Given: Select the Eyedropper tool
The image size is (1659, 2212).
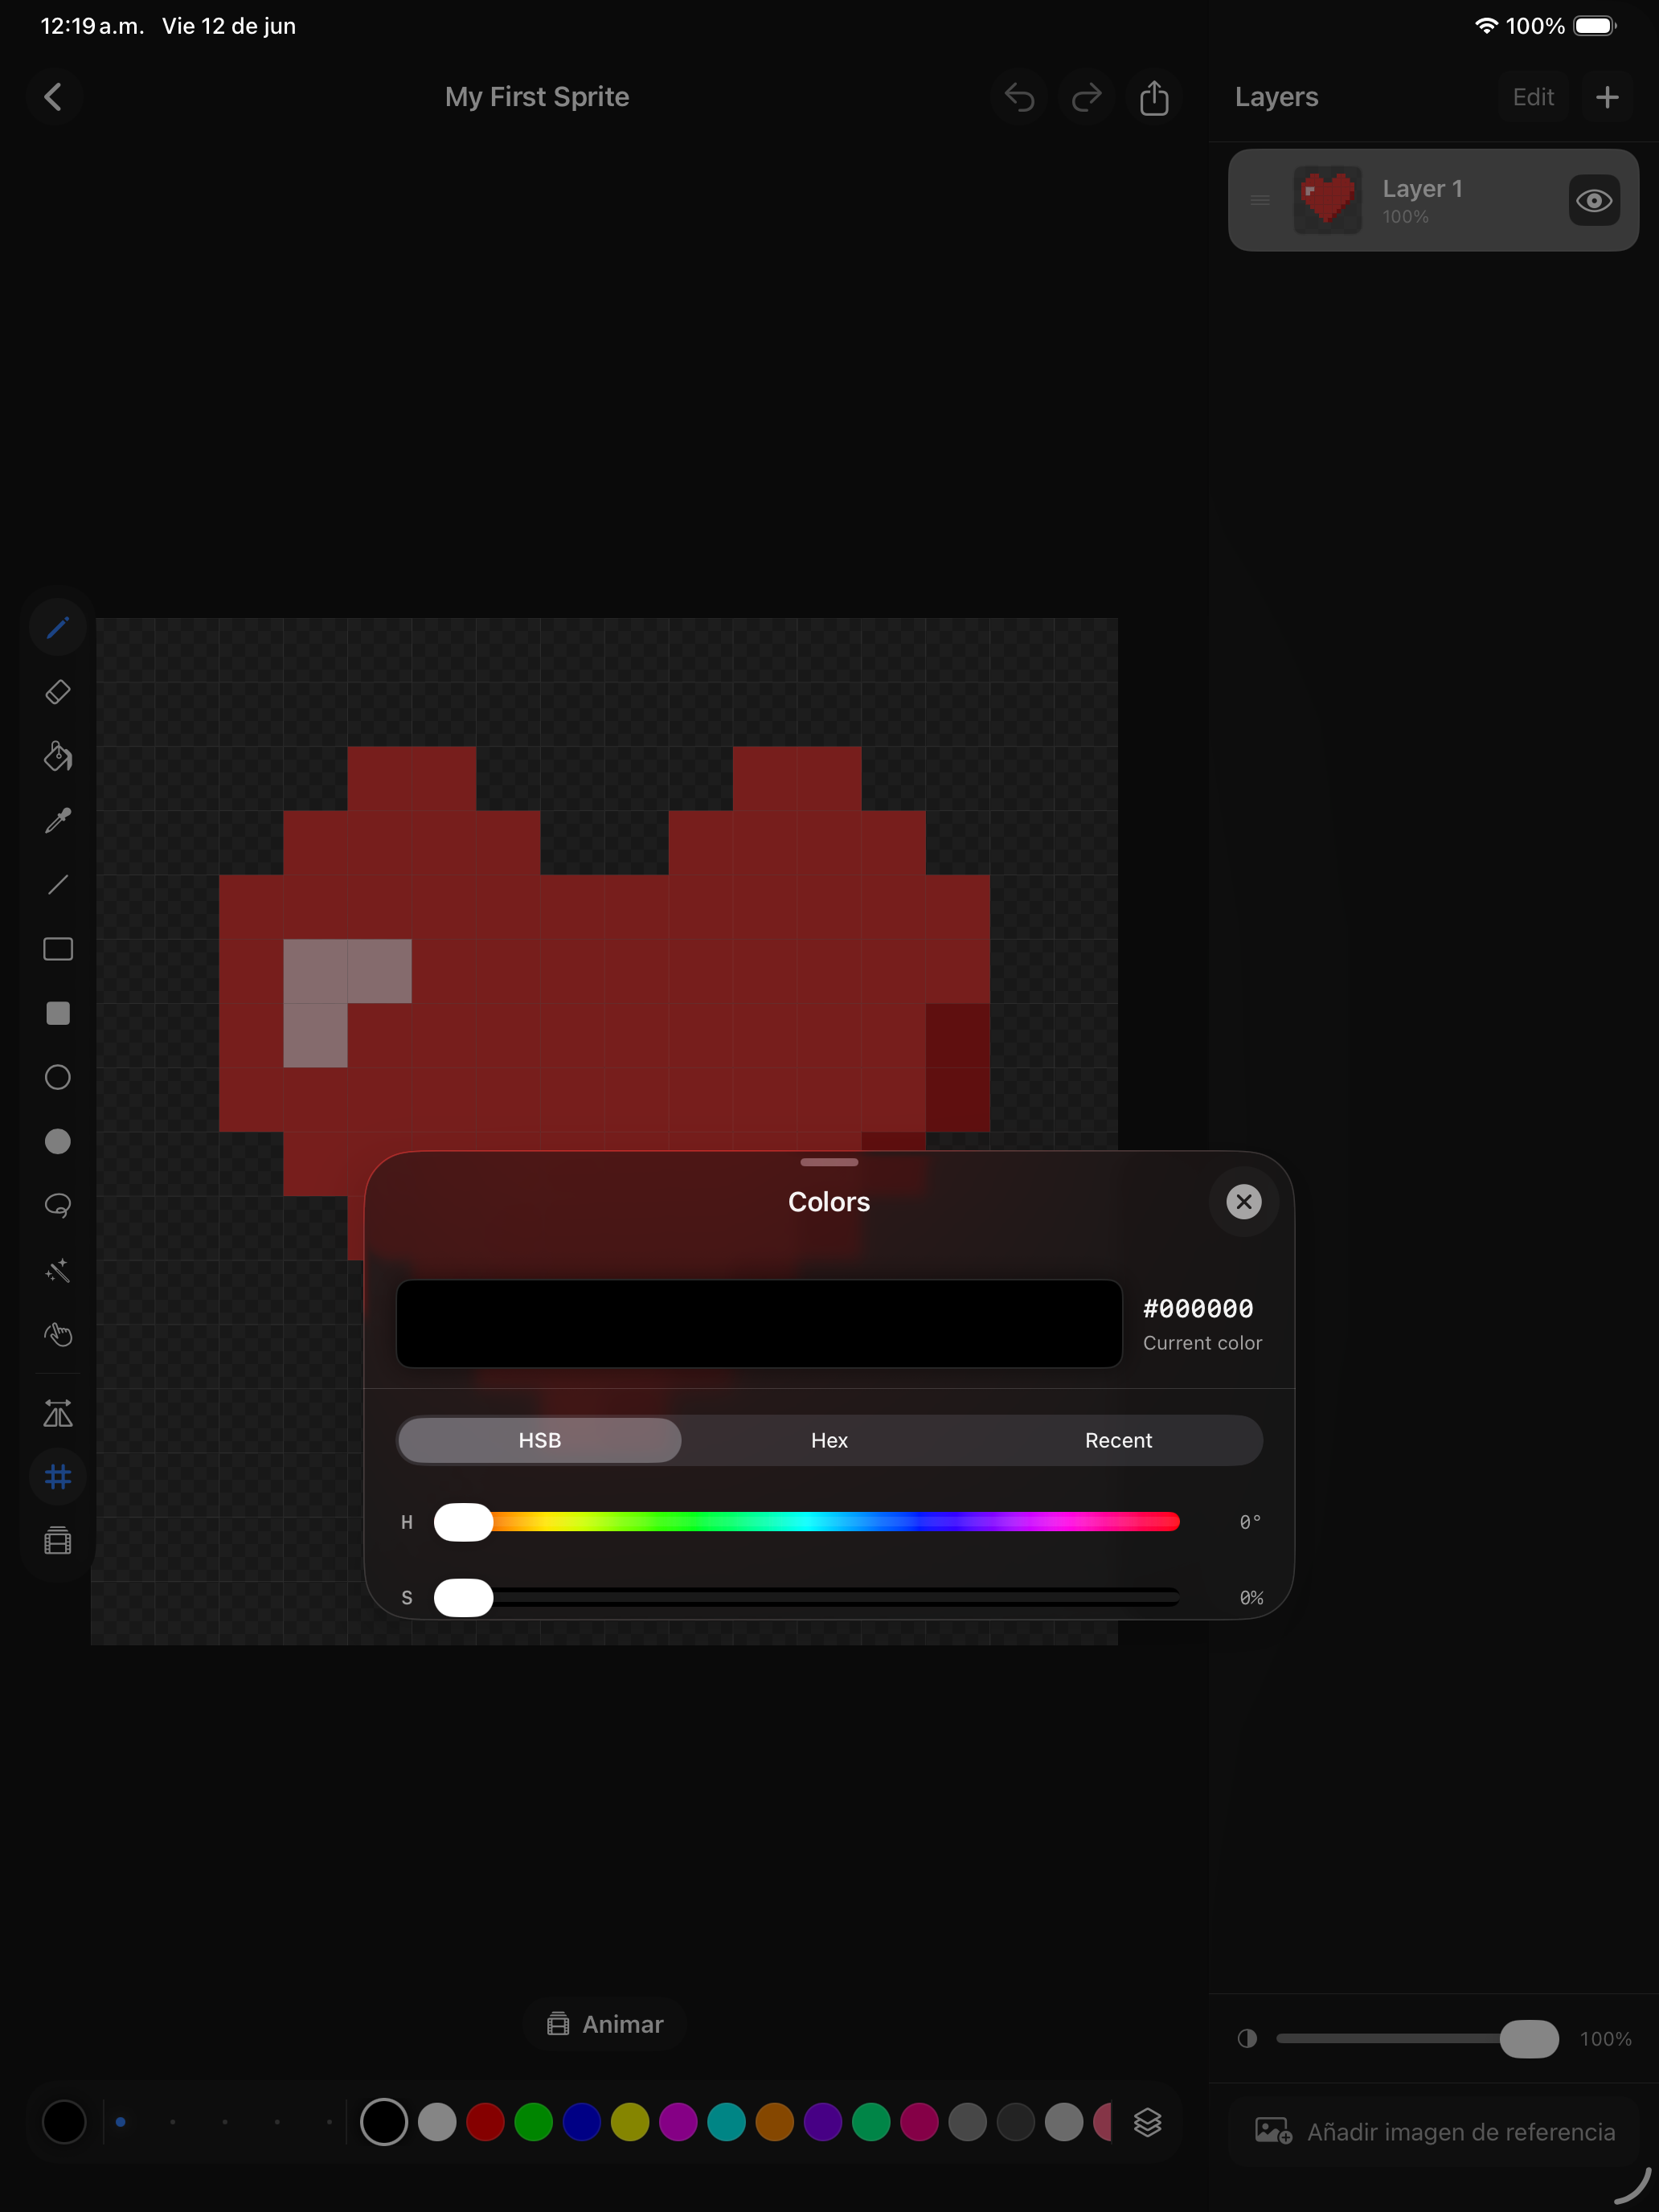Looking at the screenshot, I should tap(58, 820).
